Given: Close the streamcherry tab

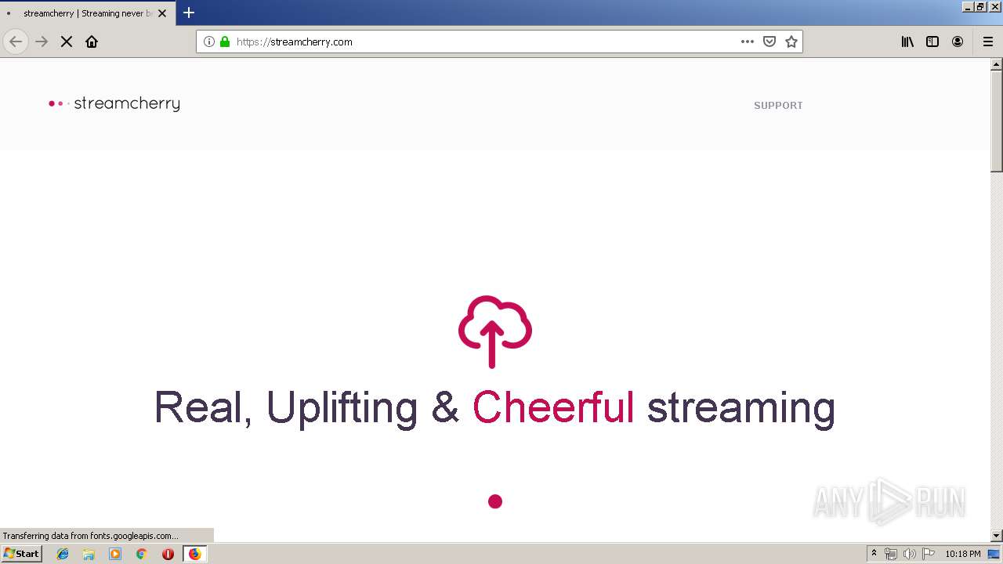Looking at the screenshot, I should [x=162, y=13].
